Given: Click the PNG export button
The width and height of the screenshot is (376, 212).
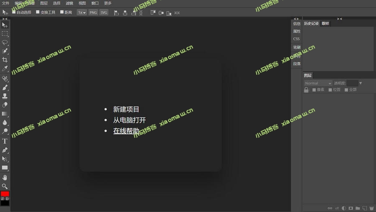Looking at the screenshot, I should pyautogui.click(x=93, y=13).
